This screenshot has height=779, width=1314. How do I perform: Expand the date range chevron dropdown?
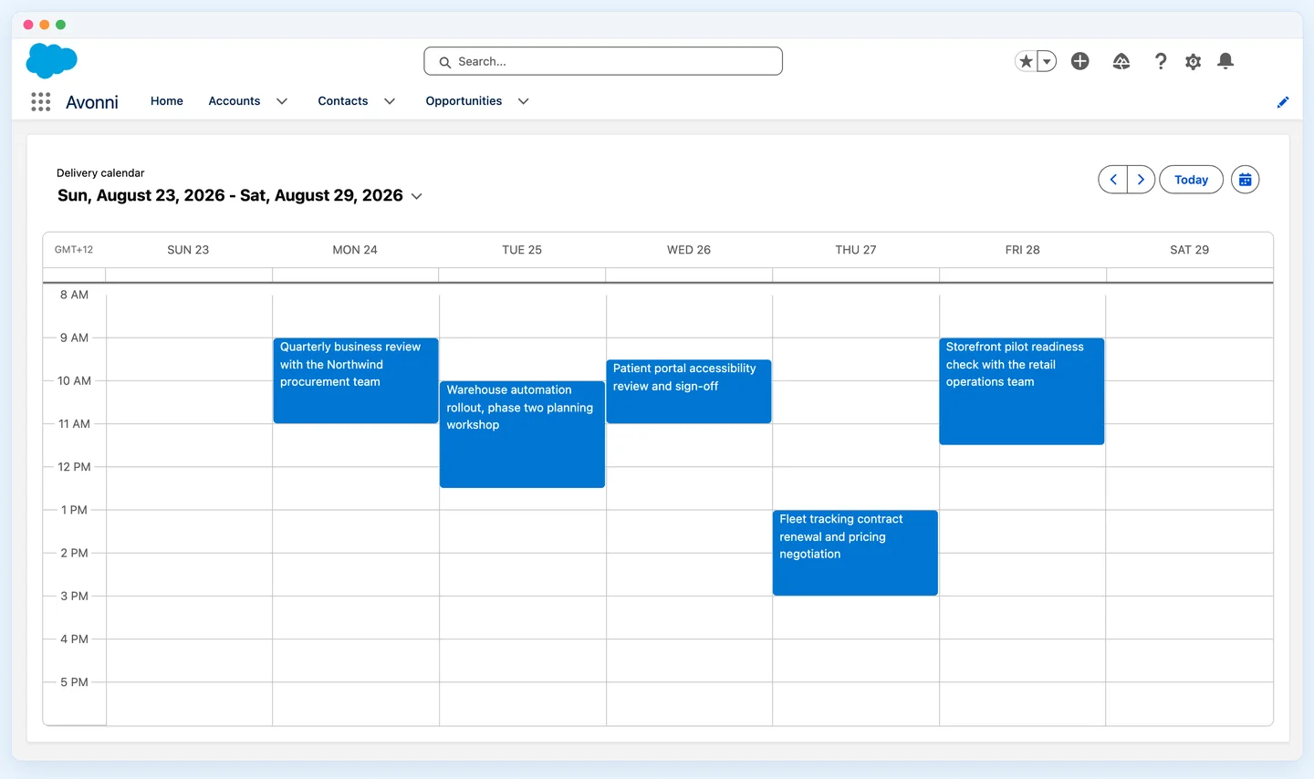point(417,196)
